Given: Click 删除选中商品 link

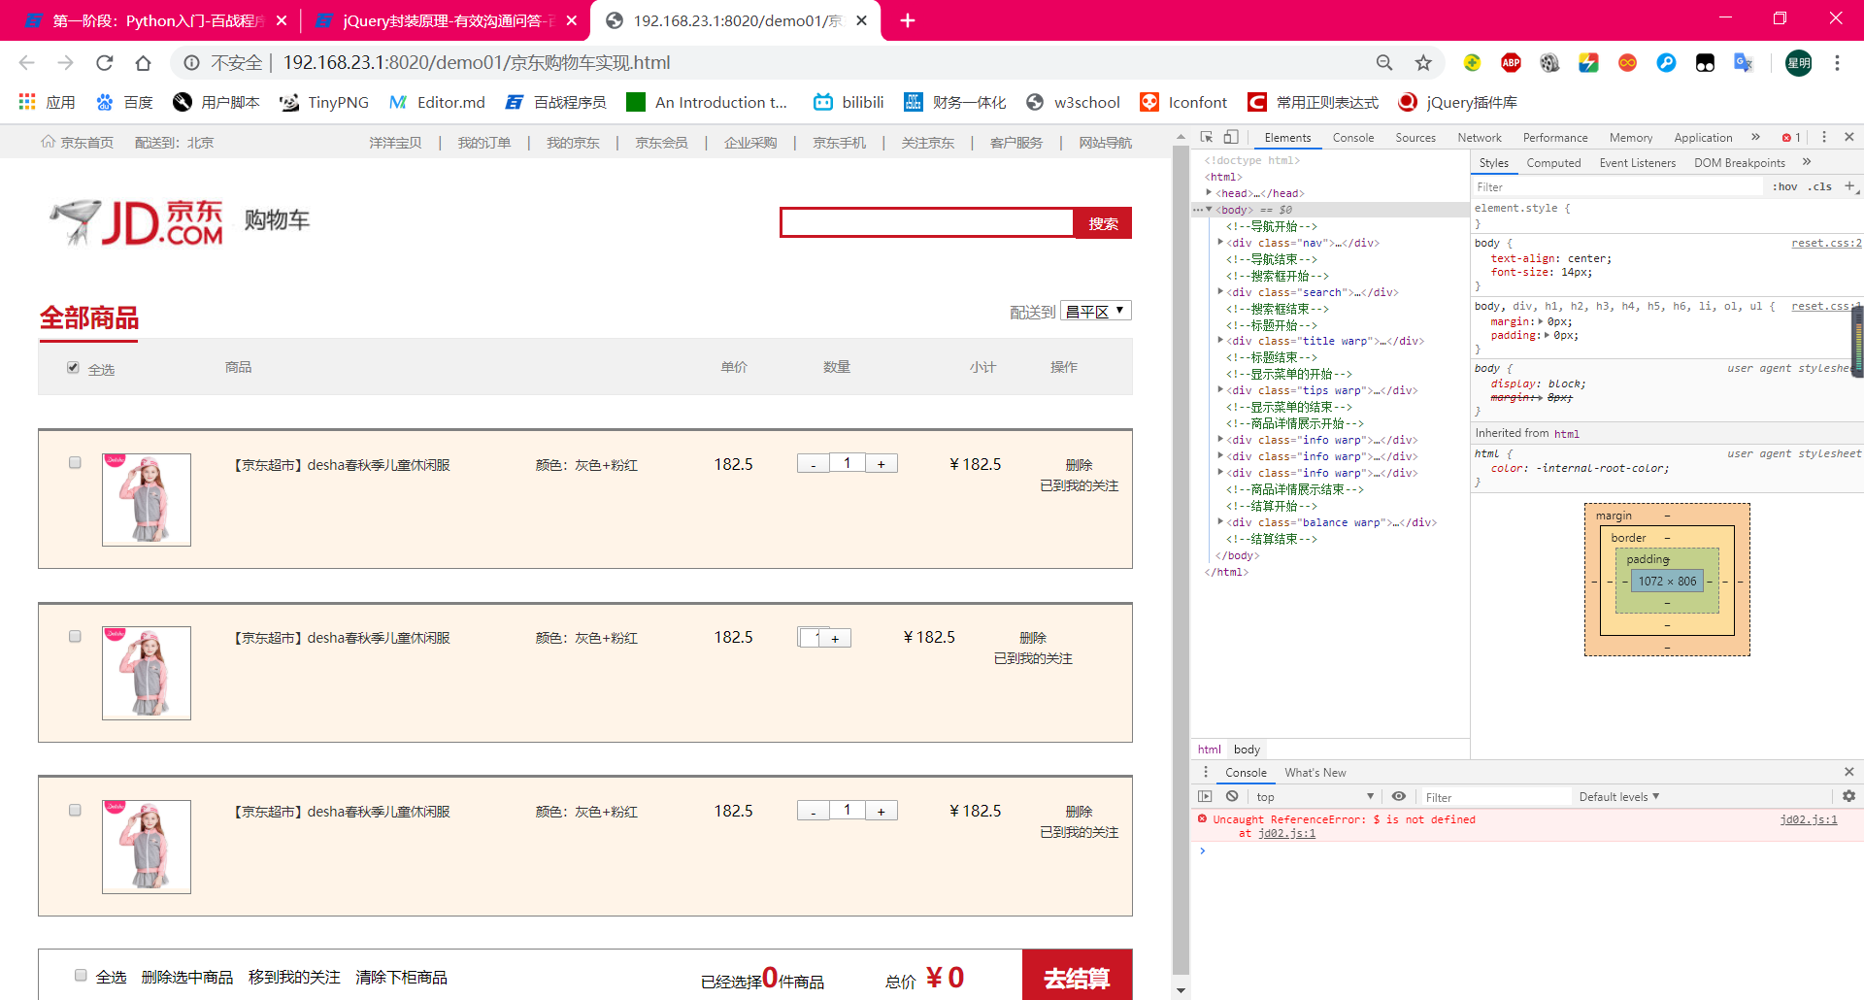Looking at the screenshot, I should [x=187, y=977].
